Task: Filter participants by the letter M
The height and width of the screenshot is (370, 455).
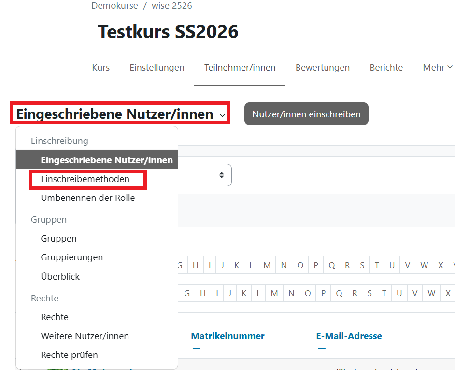Action: coord(267,265)
